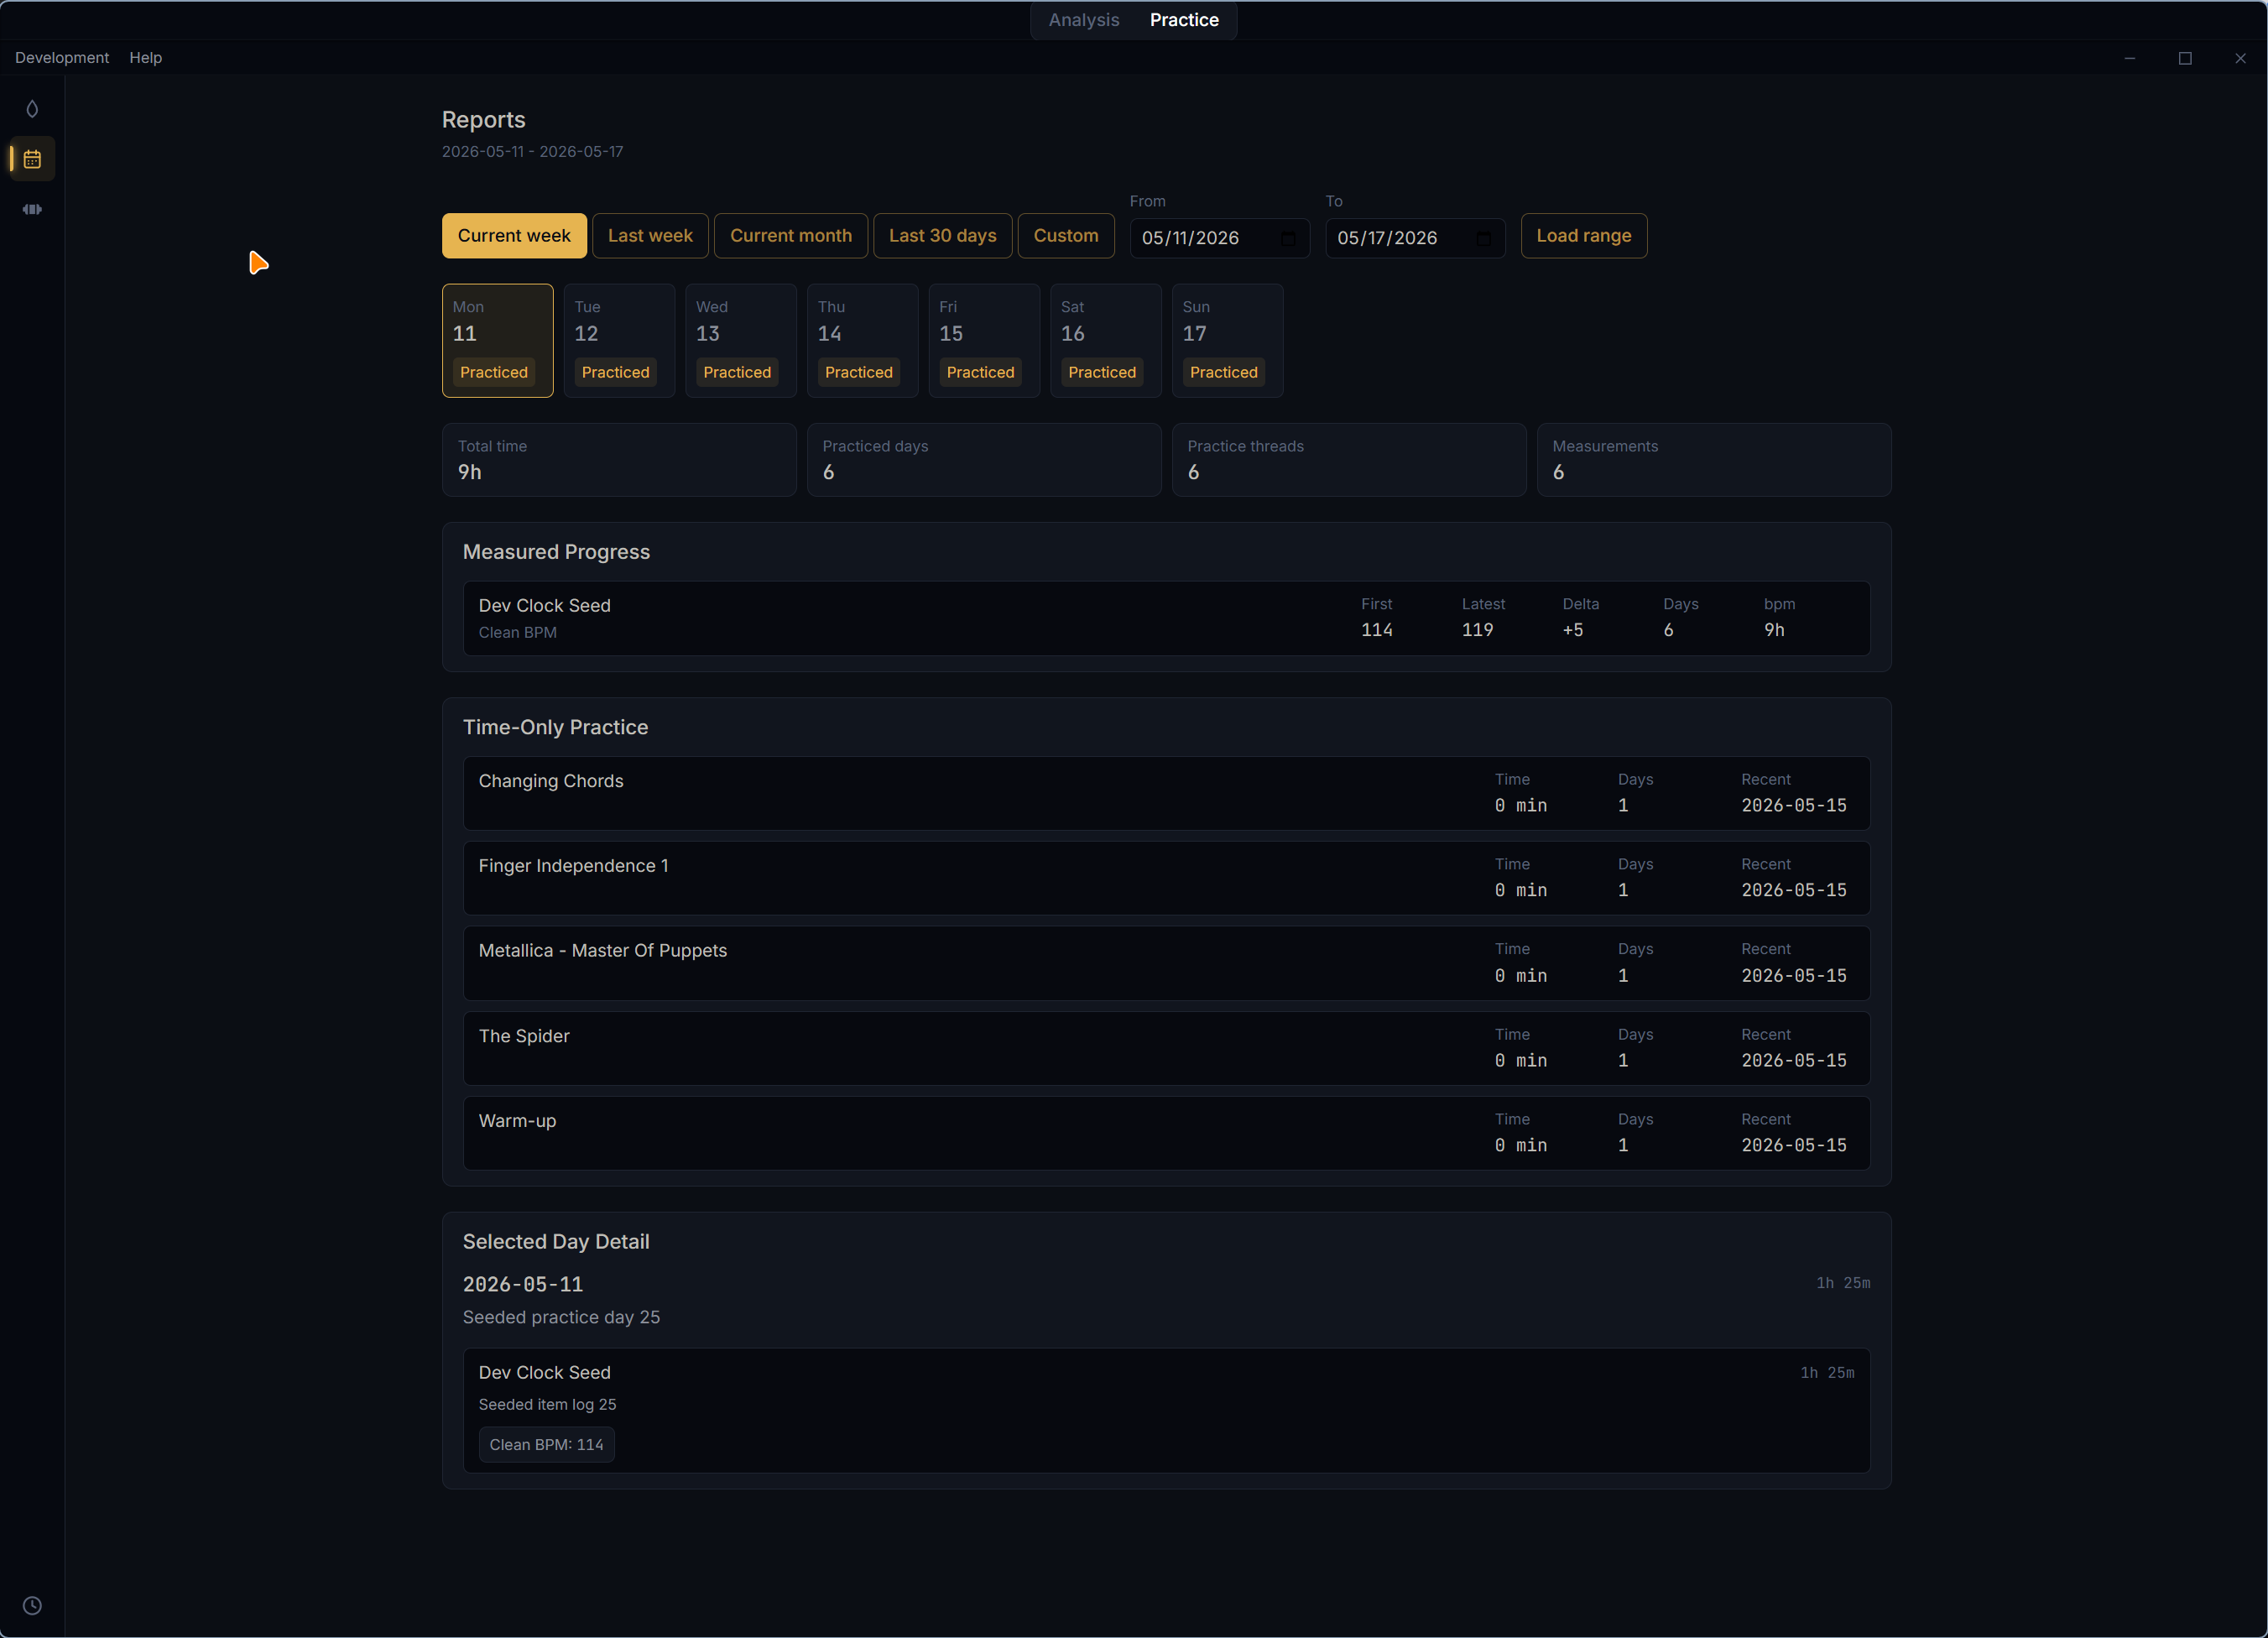Click the Clean BPM: 114 tag
Image resolution: width=2268 pixels, height=1638 pixels.
pyautogui.click(x=546, y=1445)
